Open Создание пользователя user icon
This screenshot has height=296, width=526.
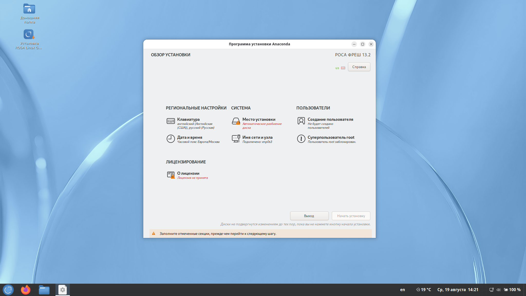pos(301,121)
